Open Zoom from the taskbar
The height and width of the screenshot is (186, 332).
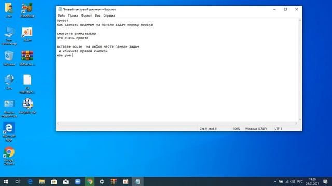(78, 181)
